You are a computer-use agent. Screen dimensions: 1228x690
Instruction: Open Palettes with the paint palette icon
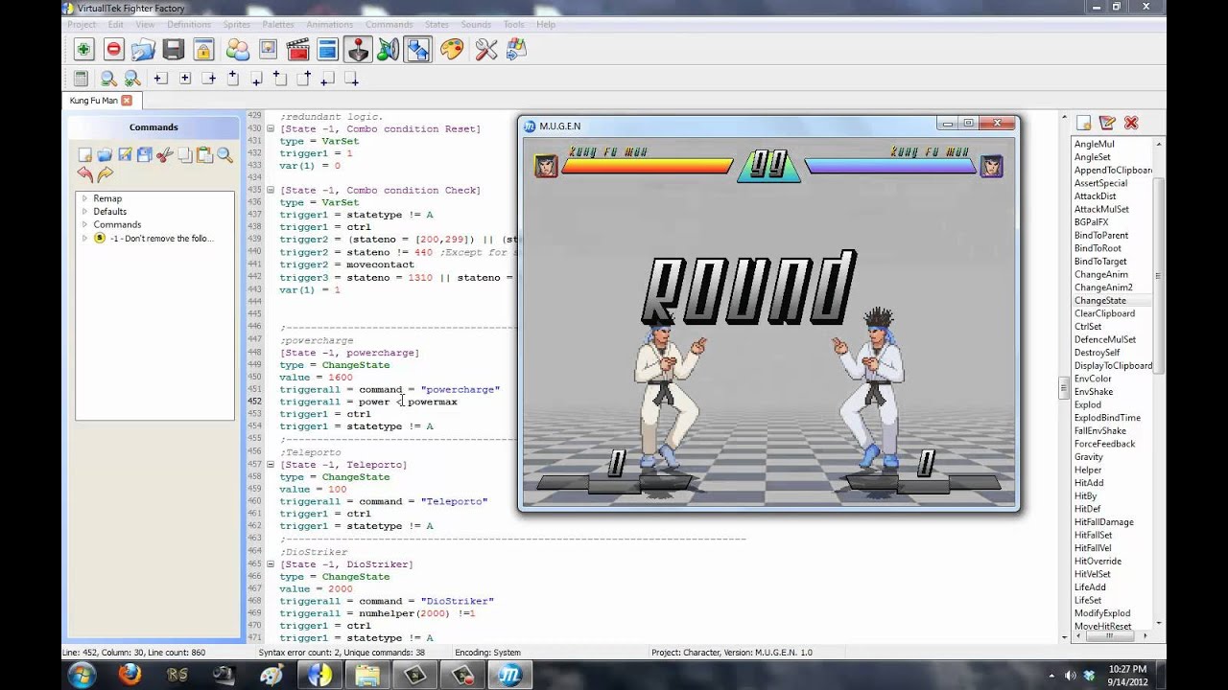click(452, 50)
